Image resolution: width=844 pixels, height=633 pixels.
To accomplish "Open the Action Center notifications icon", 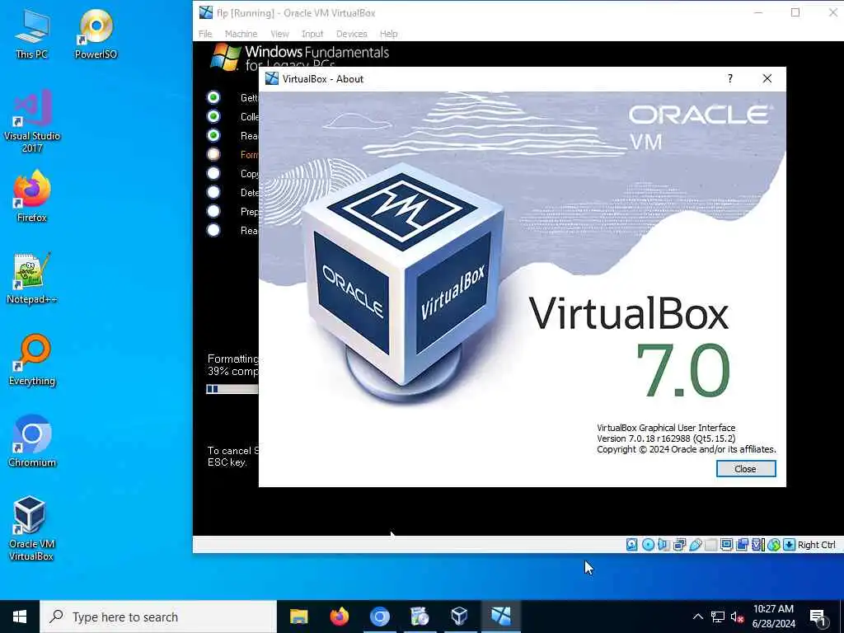I will 817,617.
